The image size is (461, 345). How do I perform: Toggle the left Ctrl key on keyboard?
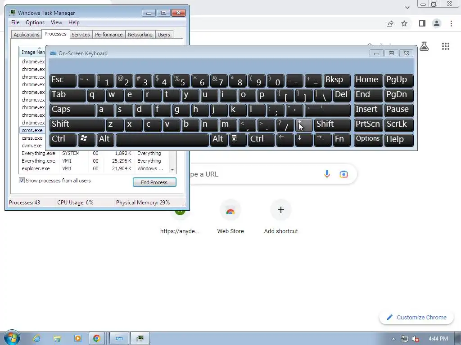coord(63,140)
